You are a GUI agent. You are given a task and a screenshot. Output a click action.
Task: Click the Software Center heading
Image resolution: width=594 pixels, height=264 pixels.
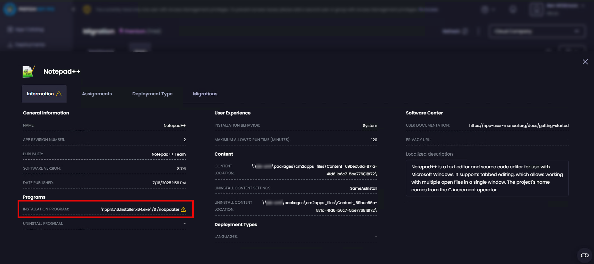click(x=424, y=113)
